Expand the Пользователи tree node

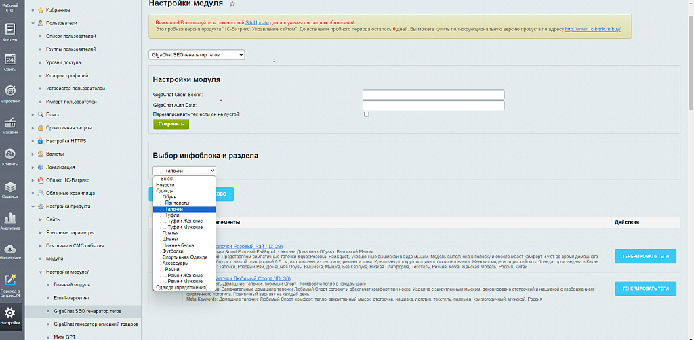point(33,23)
